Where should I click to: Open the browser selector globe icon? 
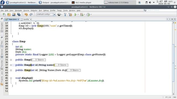(x=59, y=15)
